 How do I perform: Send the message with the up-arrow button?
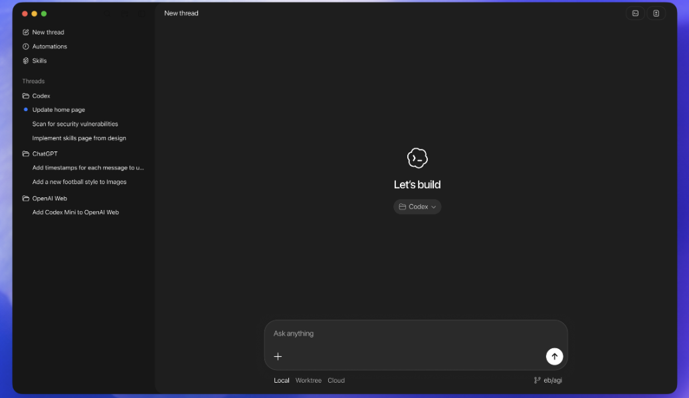coord(555,356)
